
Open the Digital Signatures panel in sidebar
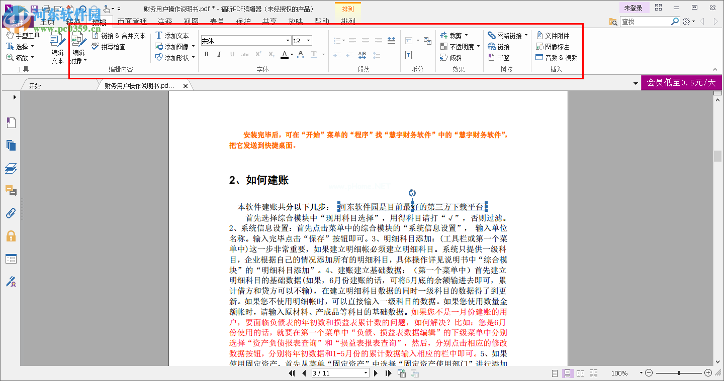pyautogui.click(x=11, y=281)
